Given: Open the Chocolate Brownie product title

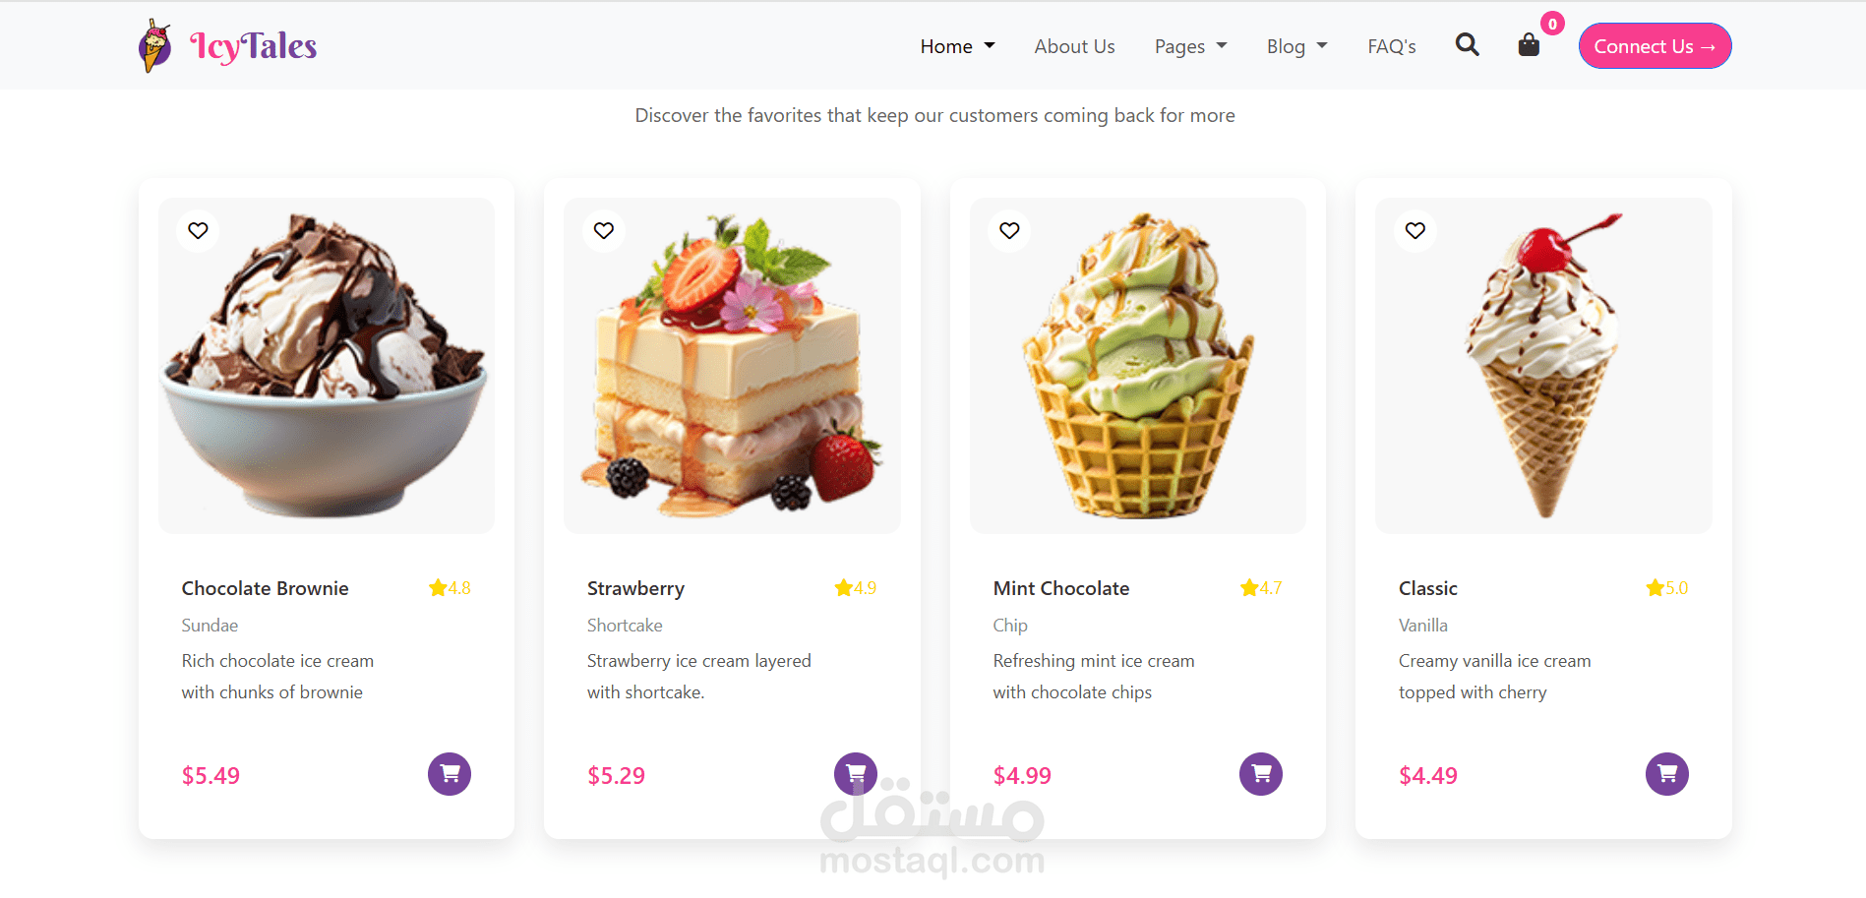Looking at the screenshot, I should tap(265, 588).
